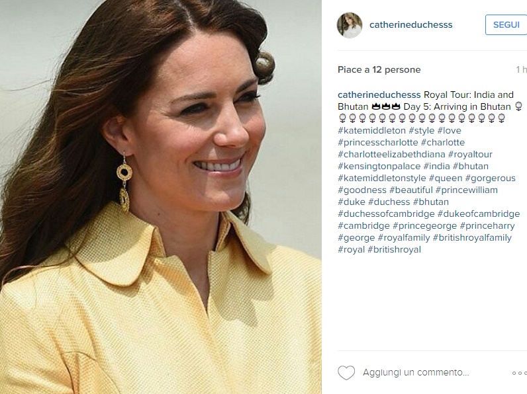
Task: Click the photo of woman in yellow
Action: coord(161,197)
